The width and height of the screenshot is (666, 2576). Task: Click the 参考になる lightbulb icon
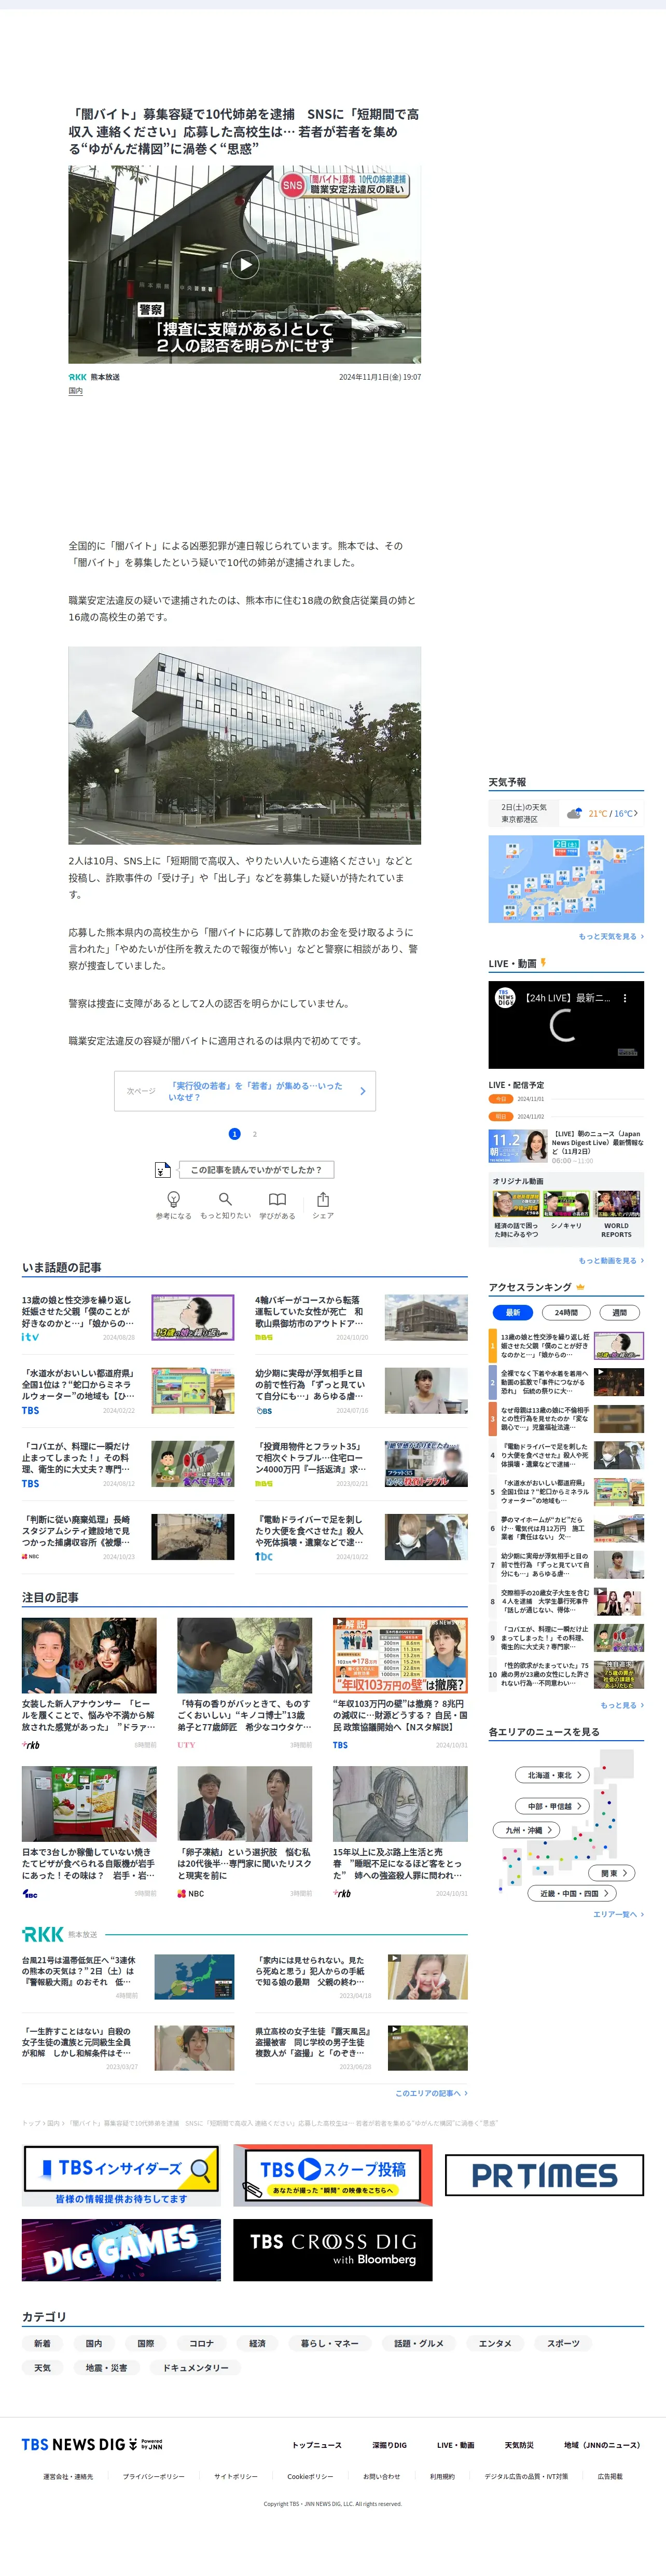pyautogui.click(x=173, y=1199)
